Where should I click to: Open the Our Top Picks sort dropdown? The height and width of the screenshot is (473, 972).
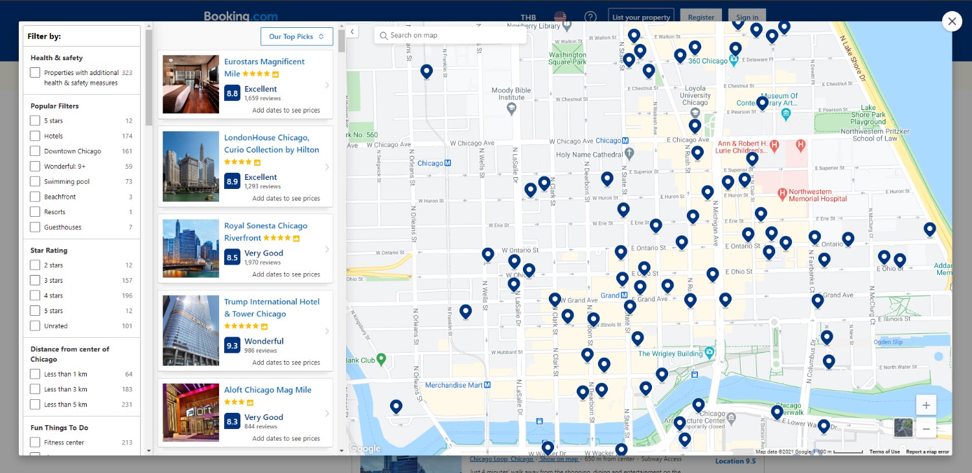297,36
